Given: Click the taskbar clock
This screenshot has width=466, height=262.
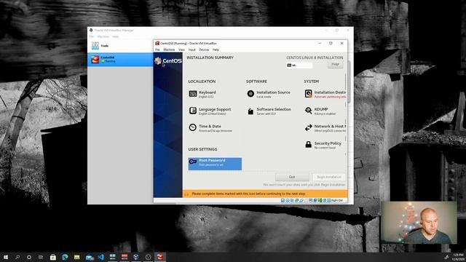Looking at the screenshot, I should pos(458,257).
